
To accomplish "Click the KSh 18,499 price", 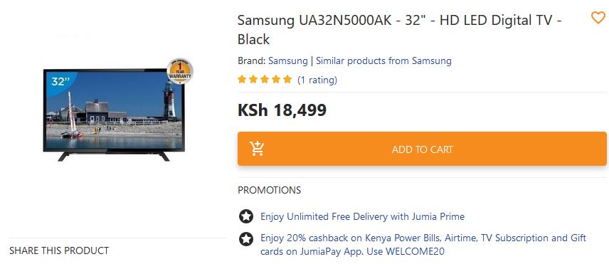I will click(282, 110).
